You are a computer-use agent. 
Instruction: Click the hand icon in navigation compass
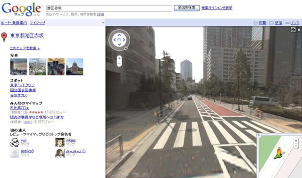click(119, 40)
